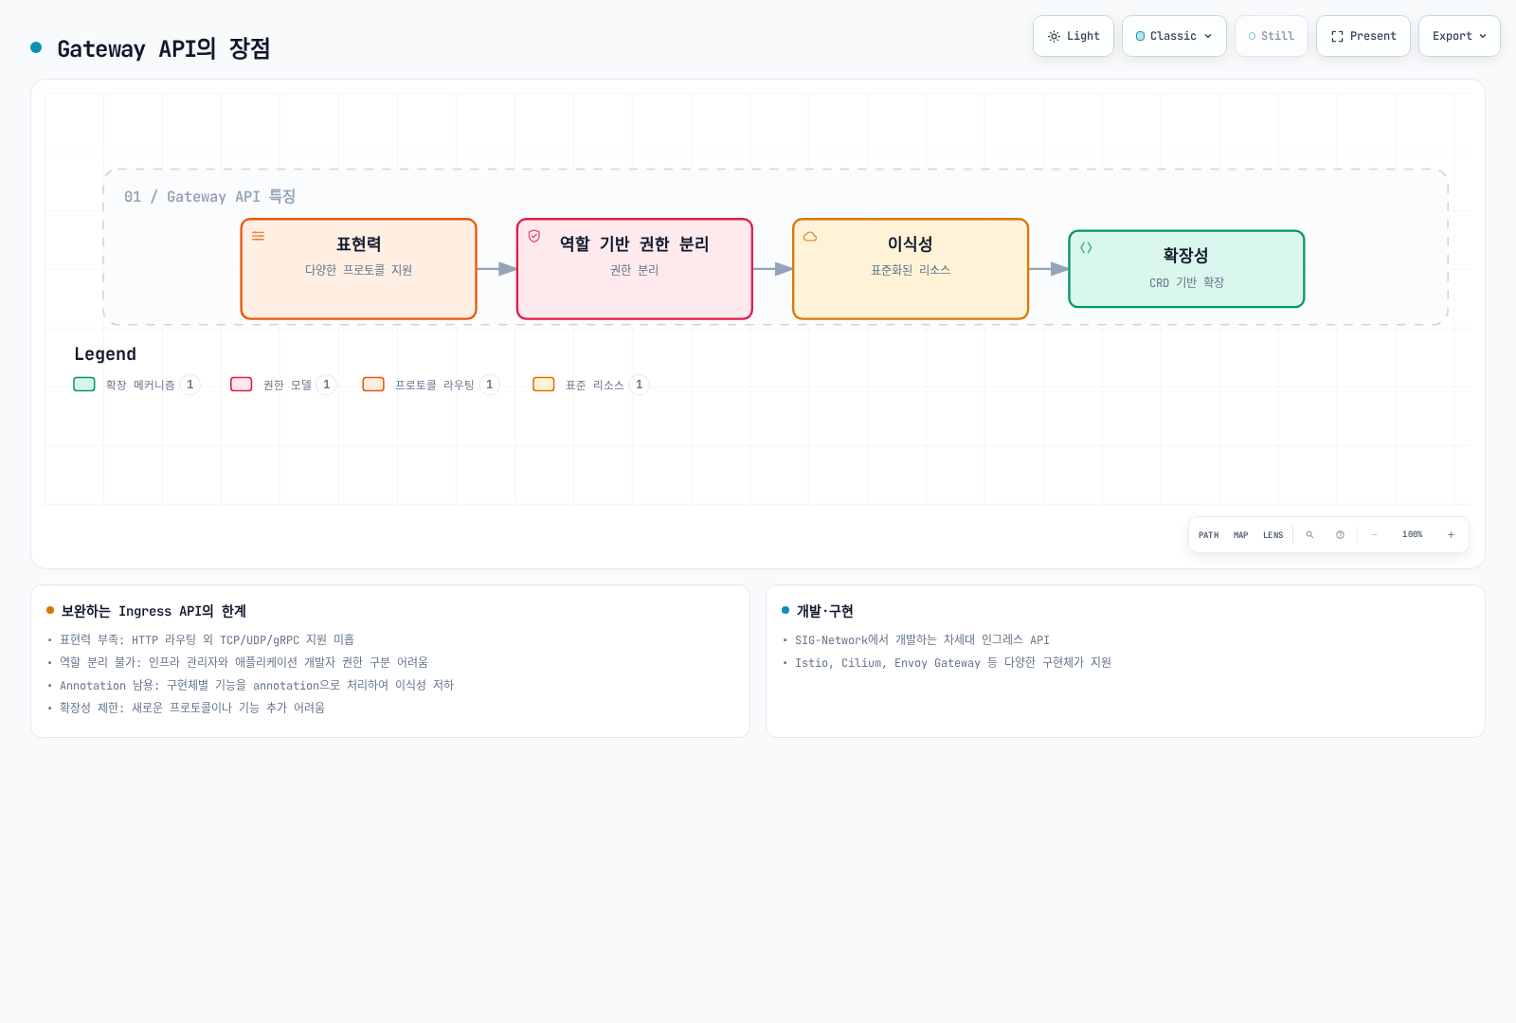Enable PATH mode
Viewport: 1516px width, 1023px height.
click(x=1209, y=535)
